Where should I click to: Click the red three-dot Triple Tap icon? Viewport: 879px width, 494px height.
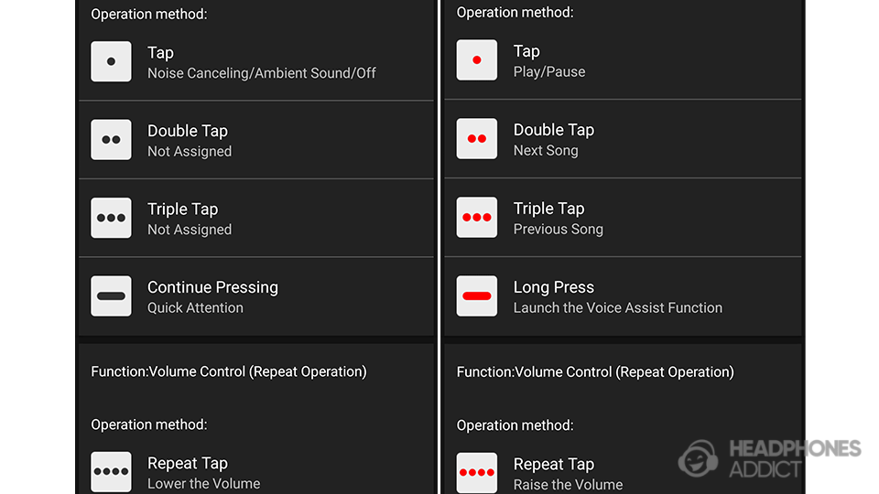click(477, 218)
